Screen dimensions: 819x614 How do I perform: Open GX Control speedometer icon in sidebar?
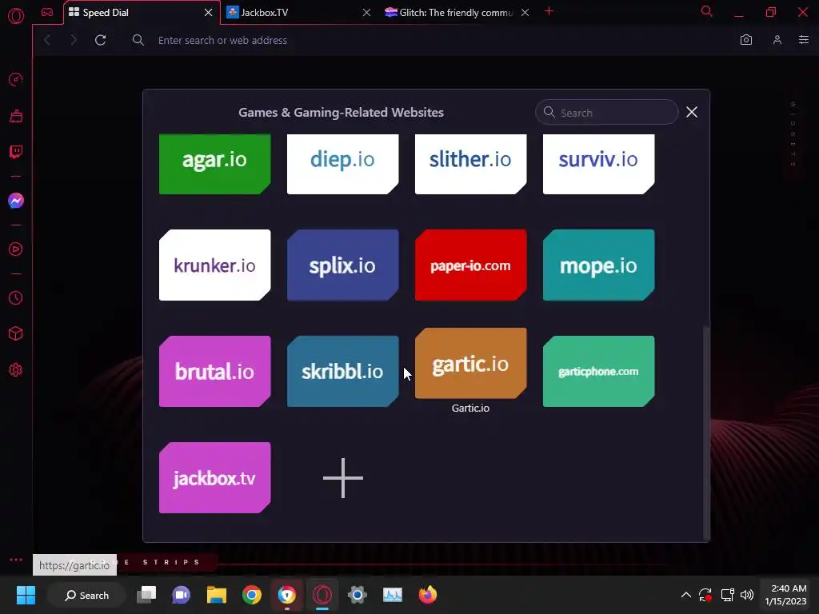(16, 79)
